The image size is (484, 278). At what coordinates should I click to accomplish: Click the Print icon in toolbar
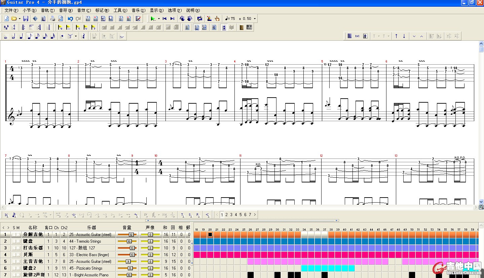53,19
